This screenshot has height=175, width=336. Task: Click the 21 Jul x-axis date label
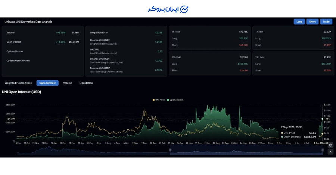pos(207,143)
